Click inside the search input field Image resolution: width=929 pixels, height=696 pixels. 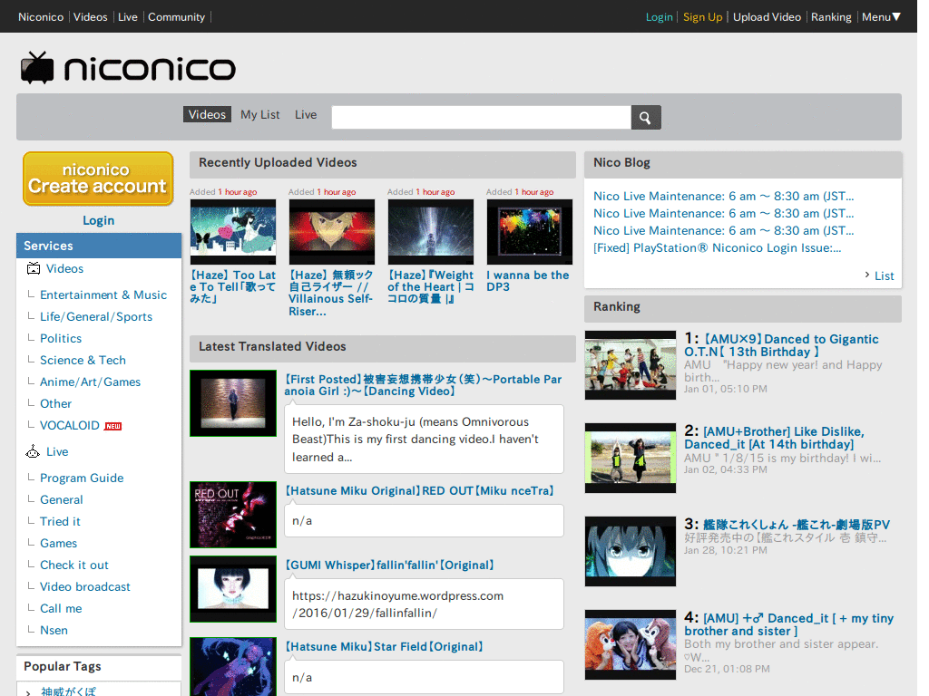pos(480,117)
